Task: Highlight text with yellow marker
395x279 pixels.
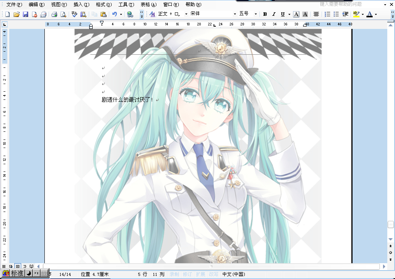Action: (356, 14)
